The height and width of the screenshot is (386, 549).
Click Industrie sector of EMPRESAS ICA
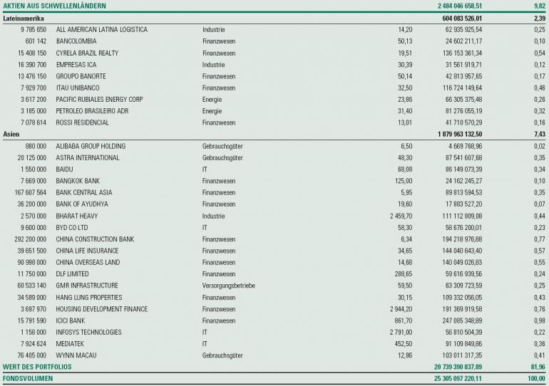213,65
